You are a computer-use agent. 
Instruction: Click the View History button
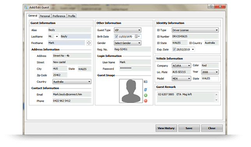click(x=166, y=128)
